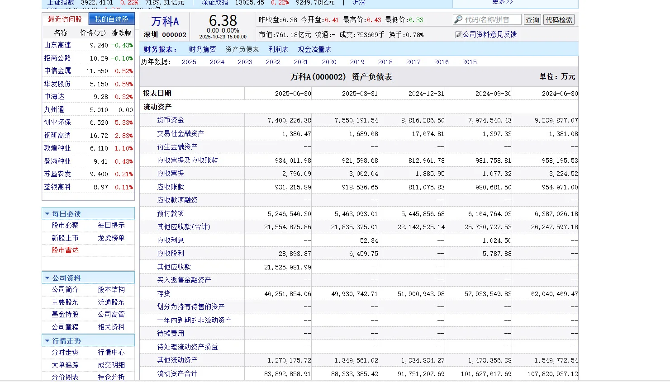This screenshot has height=382, width=670.
Task: Open 行情中心 link
Action: [111, 352]
